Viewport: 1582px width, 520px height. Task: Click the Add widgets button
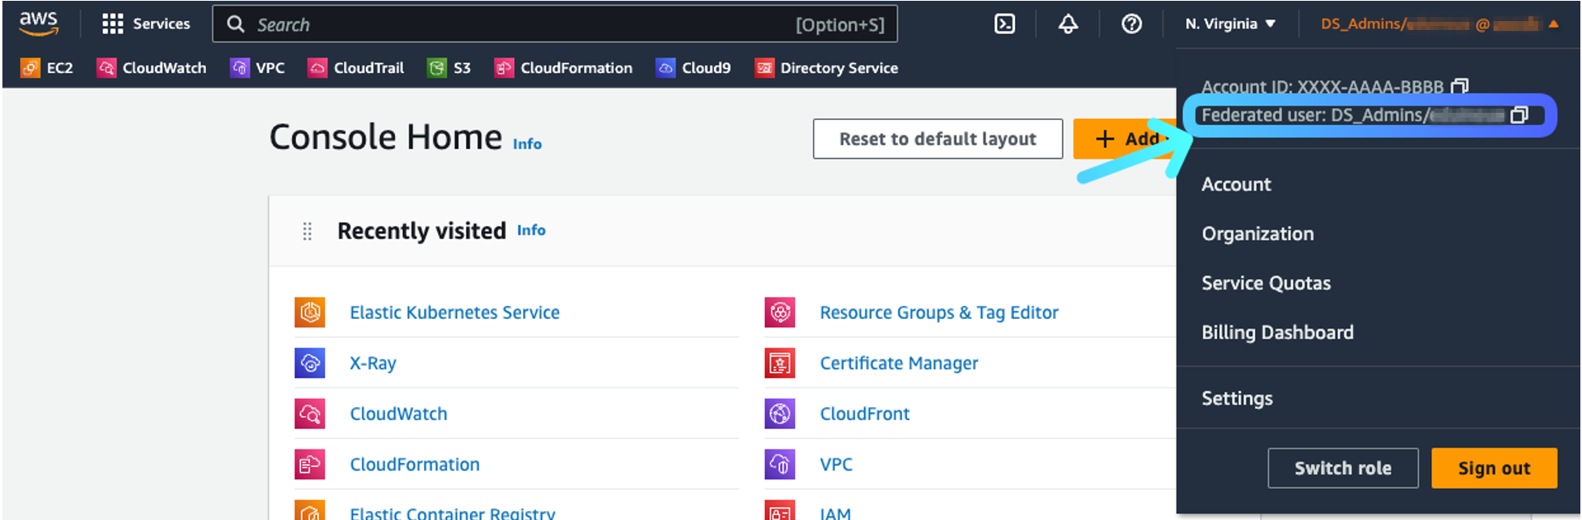point(1124,139)
